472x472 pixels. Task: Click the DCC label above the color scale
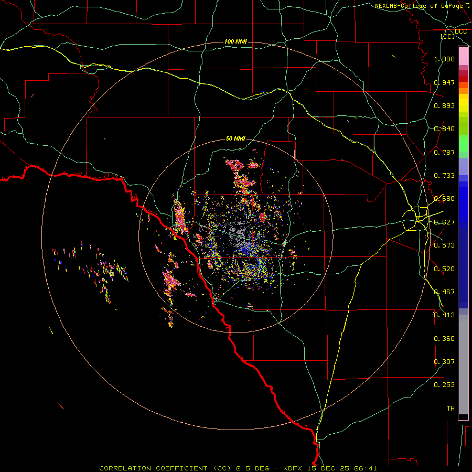(x=460, y=31)
